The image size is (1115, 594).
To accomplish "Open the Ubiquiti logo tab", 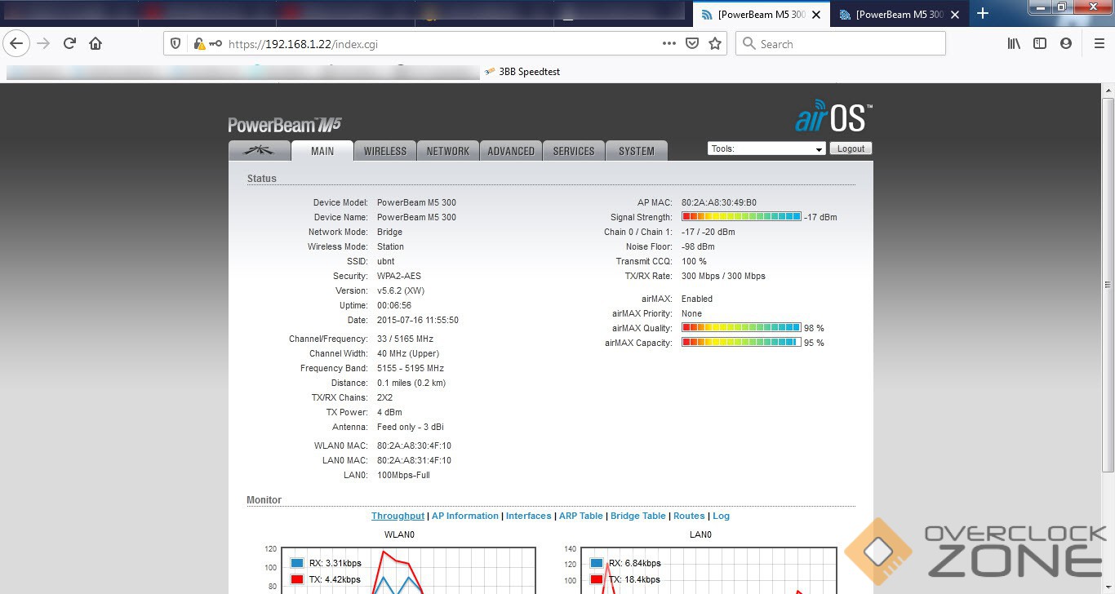I will tap(260, 151).
